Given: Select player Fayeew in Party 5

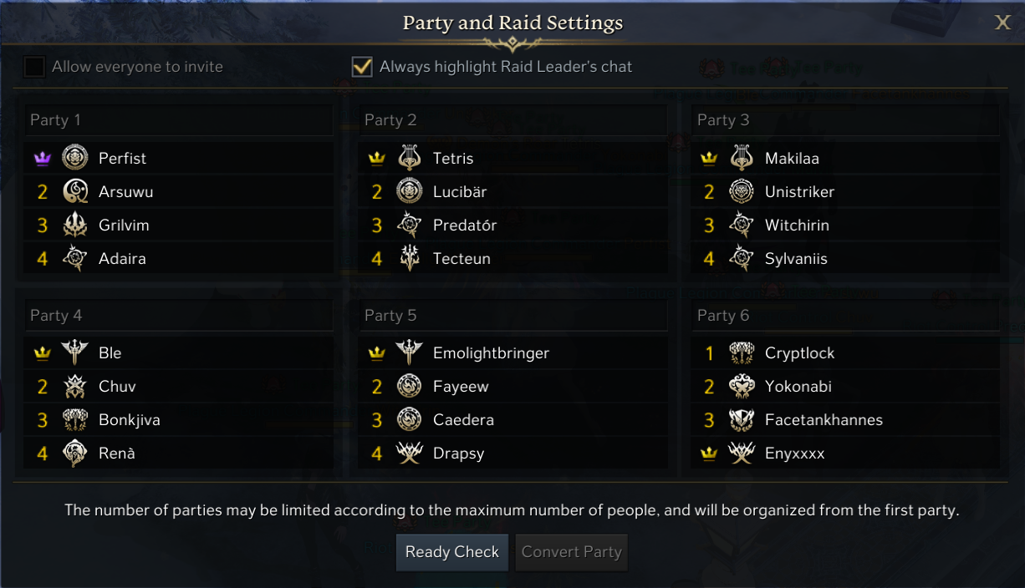Looking at the screenshot, I should [x=461, y=387].
